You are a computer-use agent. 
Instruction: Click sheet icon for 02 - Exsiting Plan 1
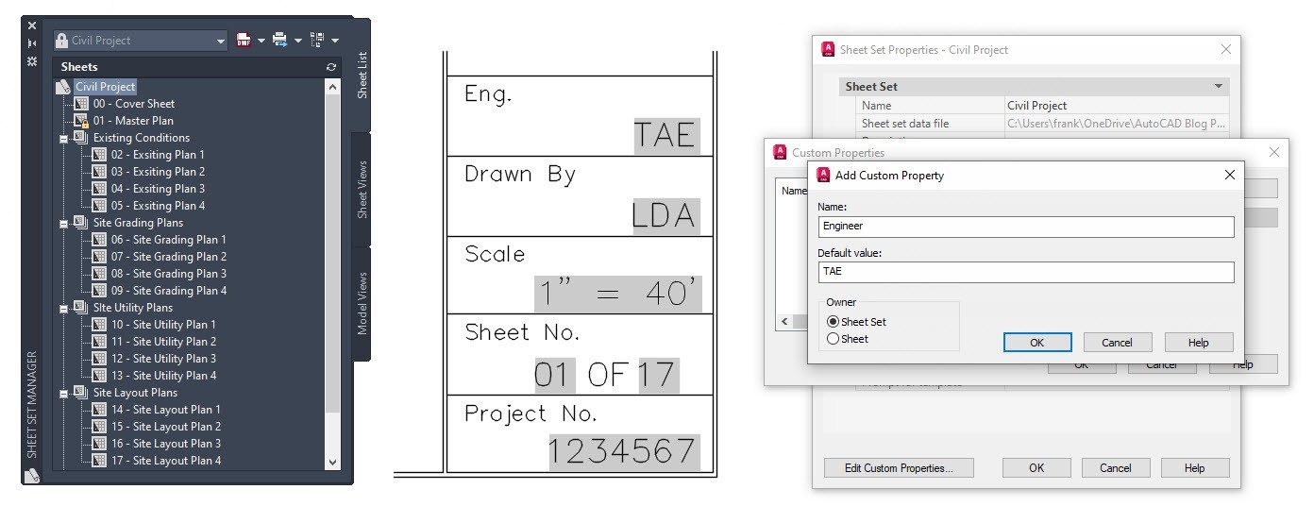tap(99, 155)
